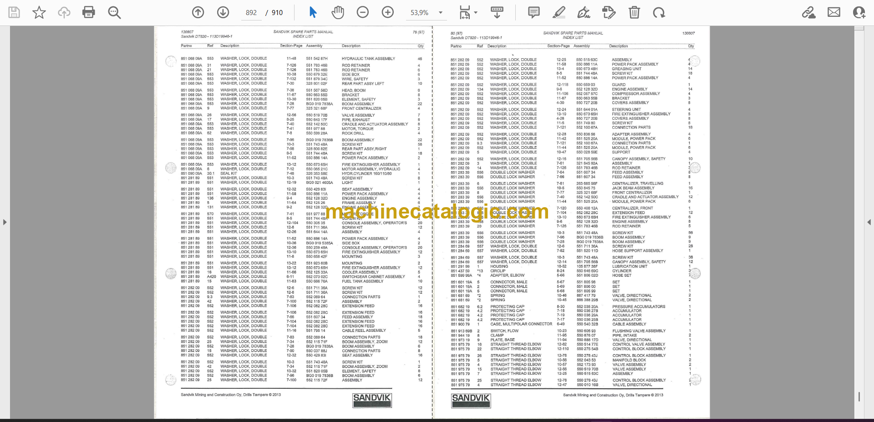Open the stamp tool

point(609,12)
